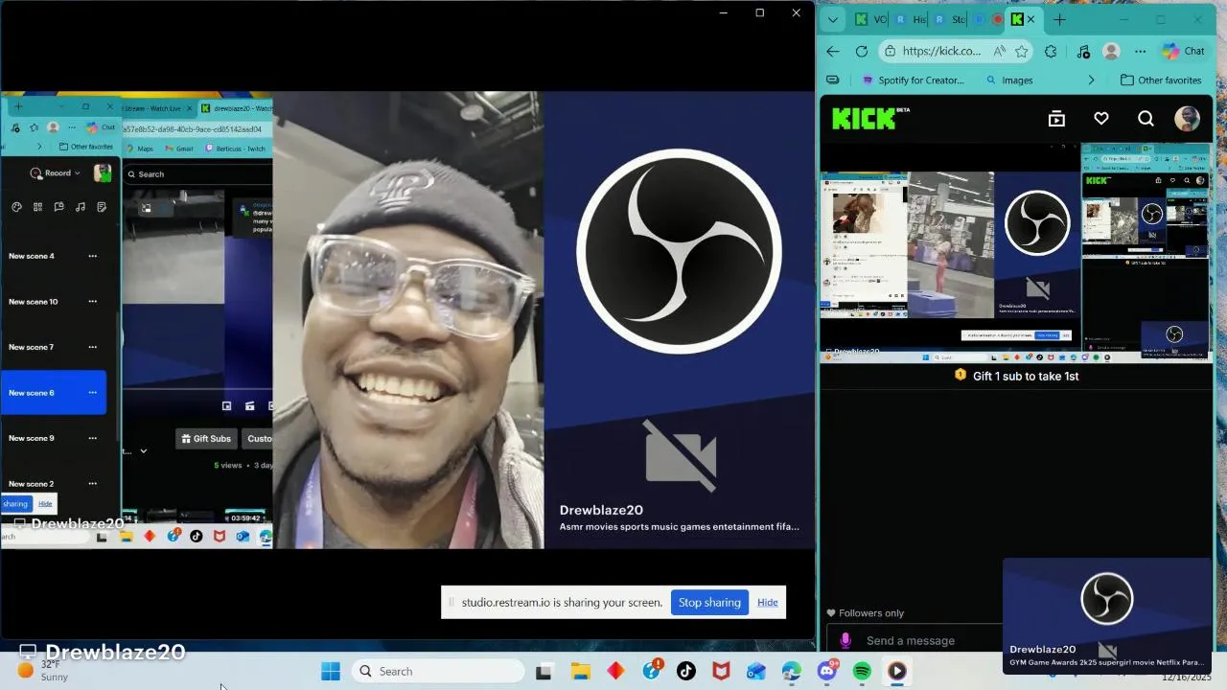Viewport: 1227px width, 690px height.
Task: Open Edge browser profile icon
Action: tap(1111, 52)
